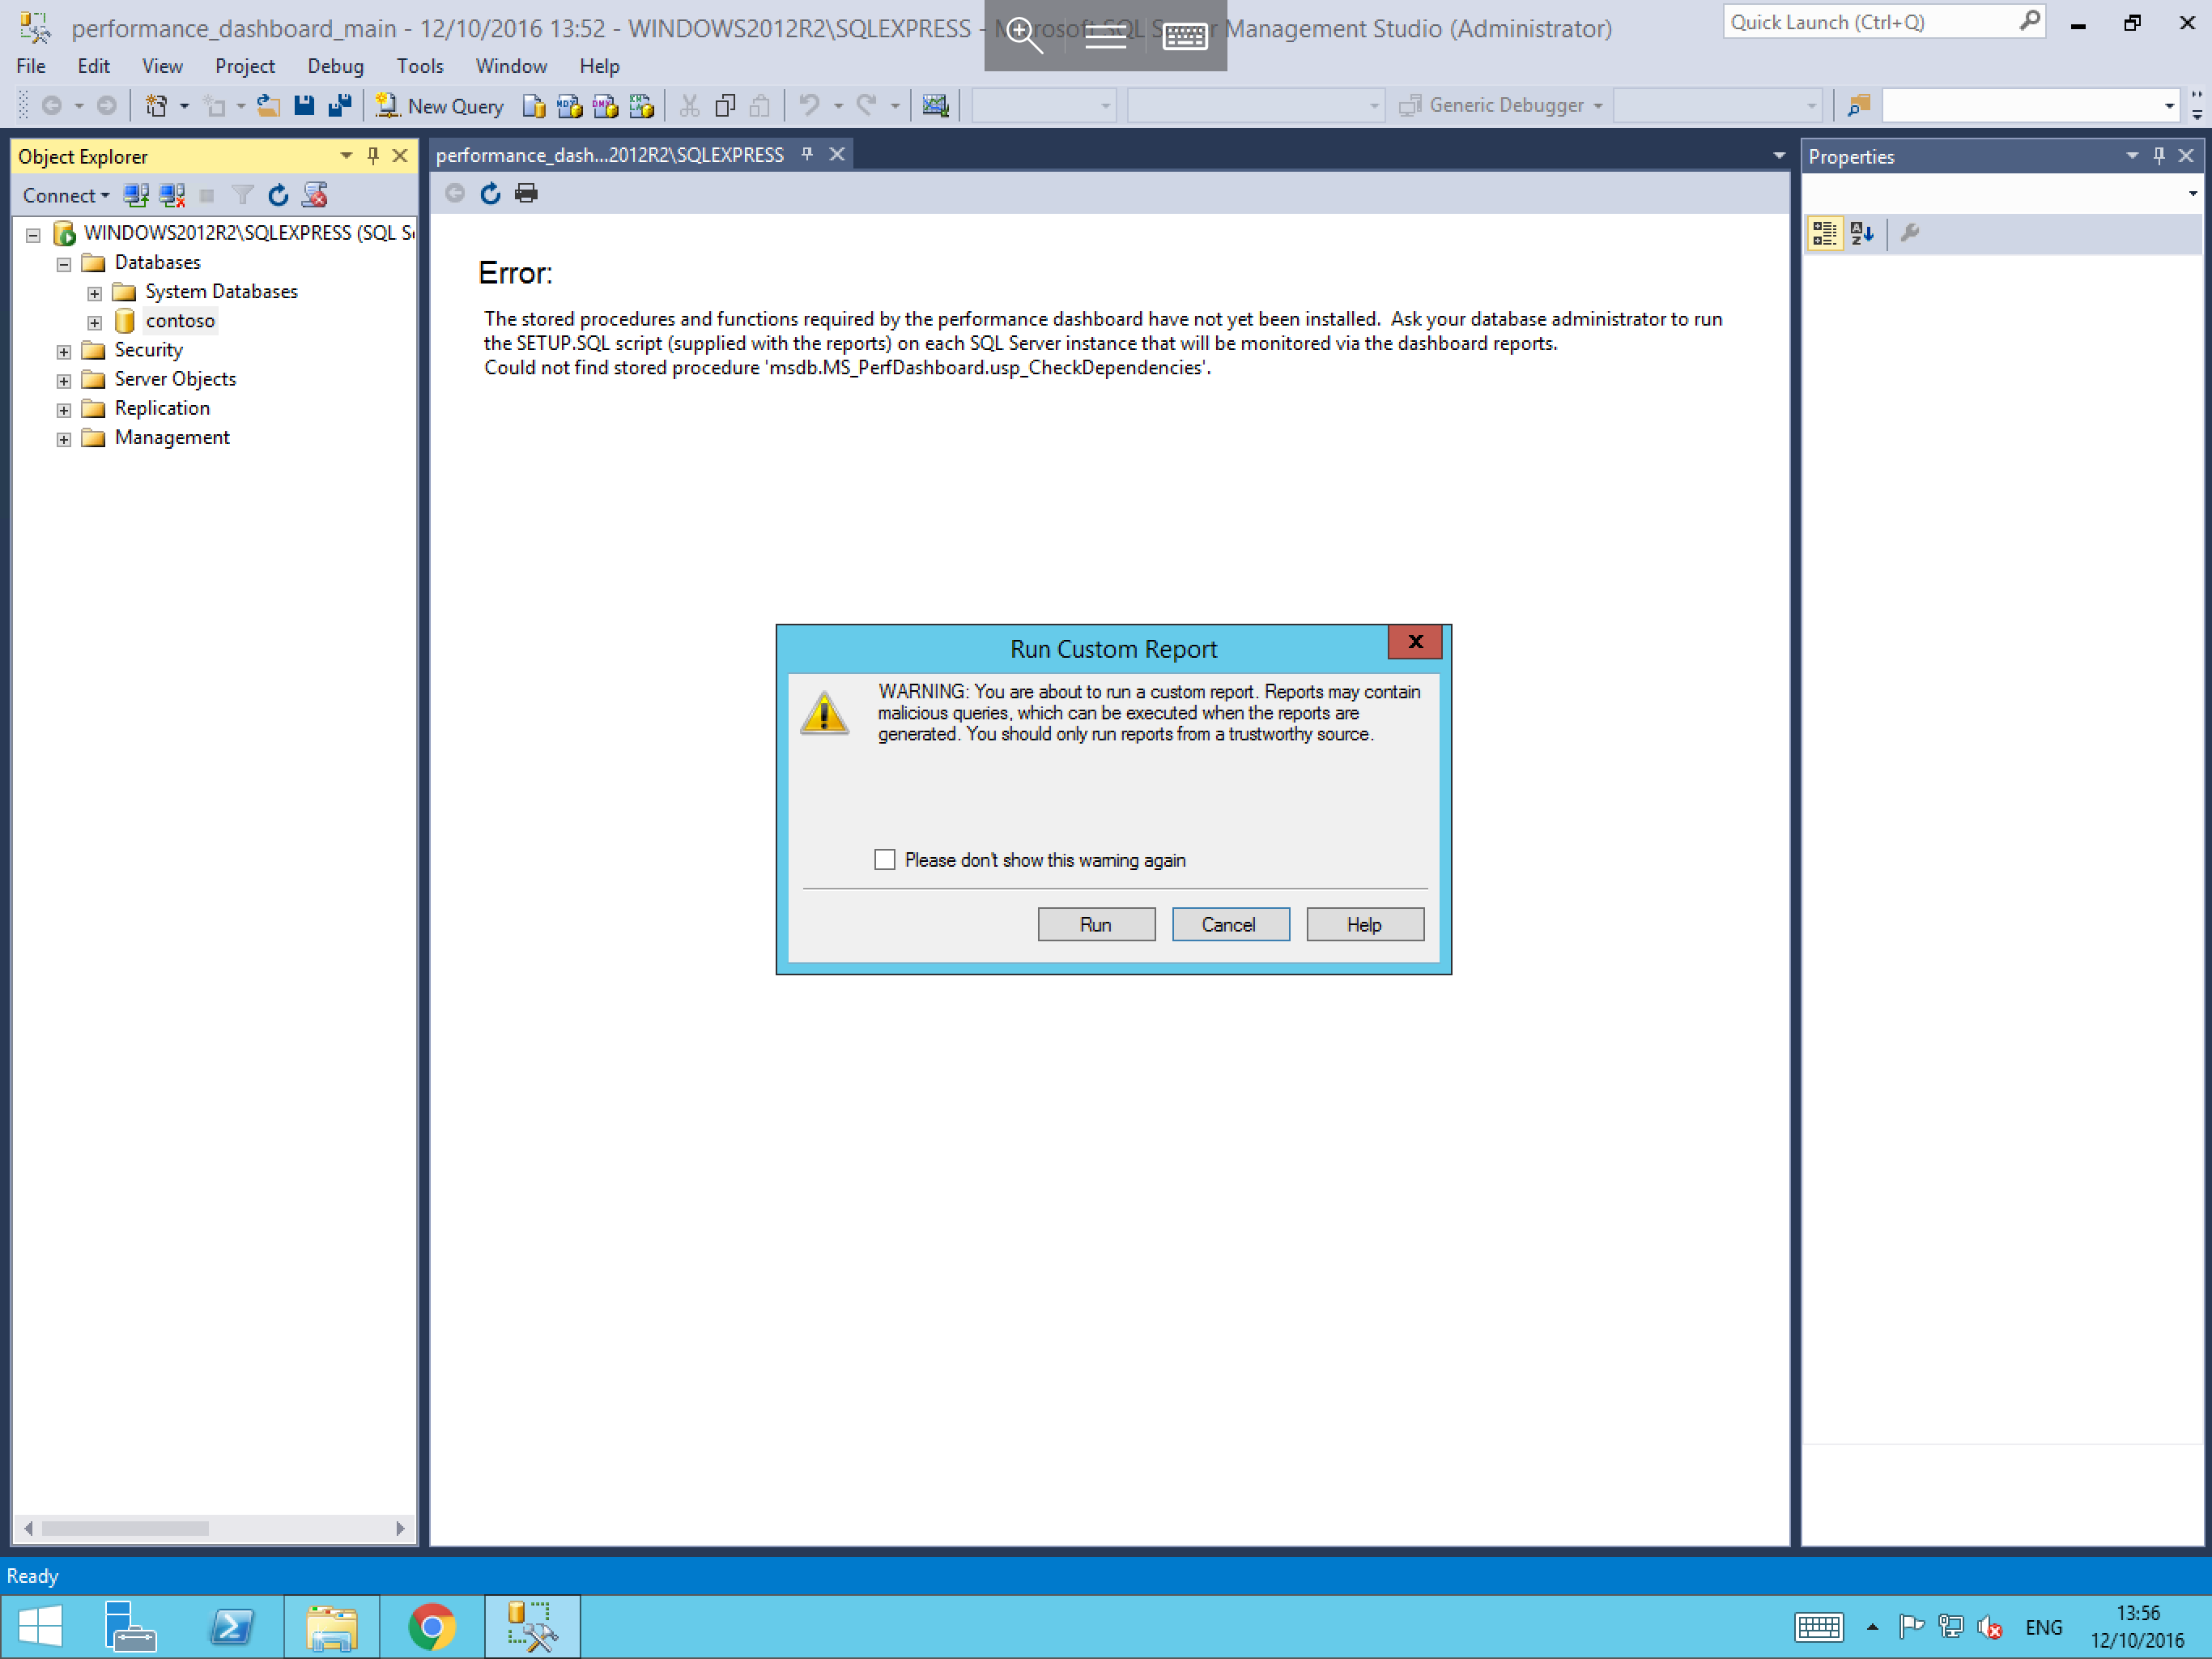Click Help in Run Custom Report dialog
The width and height of the screenshot is (2212, 1659).
pyautogui.click(x=1365, y=924)
